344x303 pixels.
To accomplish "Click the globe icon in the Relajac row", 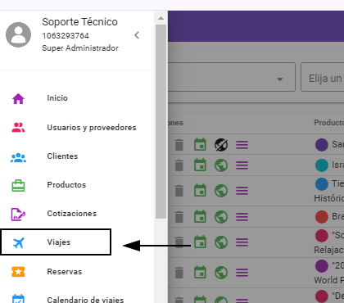I will (x=221, y=242).
